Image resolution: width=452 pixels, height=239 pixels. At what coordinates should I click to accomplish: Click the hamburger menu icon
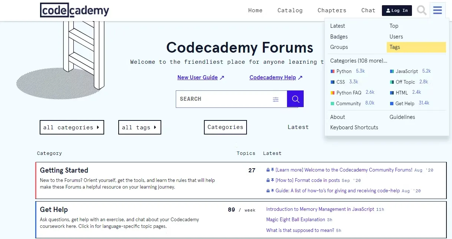tap(438, 10)
